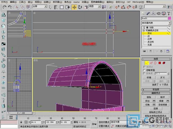Select the Link tool icon
Image resolution: width=173 pixels, height=129 pixels.
click(x=17, y=7)
